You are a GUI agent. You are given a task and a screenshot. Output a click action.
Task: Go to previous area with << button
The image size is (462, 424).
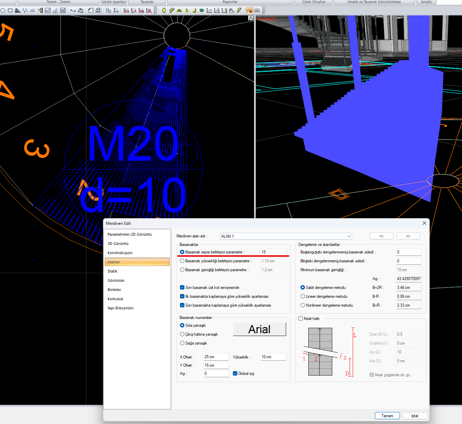coord(381,236)
